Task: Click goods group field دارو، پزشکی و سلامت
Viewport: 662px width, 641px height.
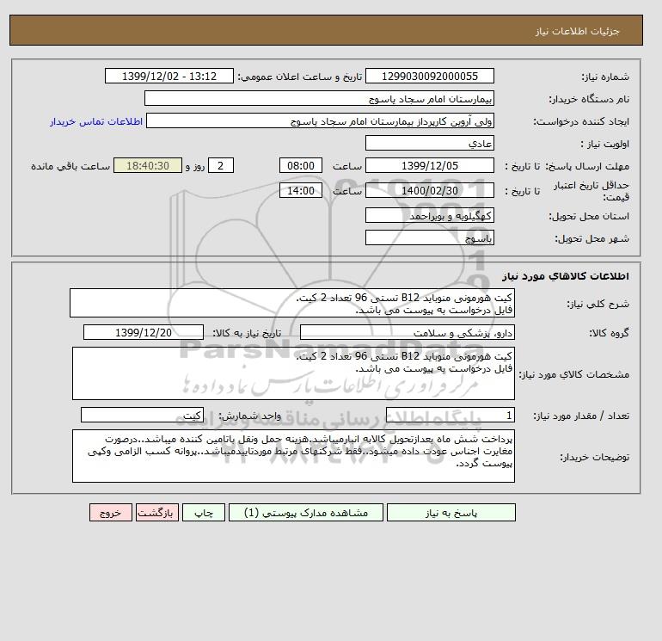Action: click(407, 332)
